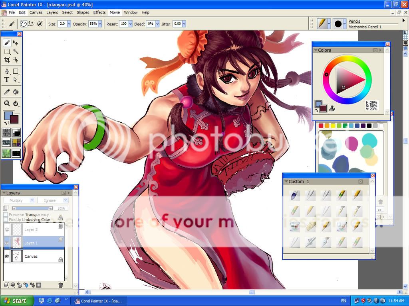Viewport: 409px width, 306px height.
Task: Open the brush variant dab selector
Action: click(x=340, y=24)
